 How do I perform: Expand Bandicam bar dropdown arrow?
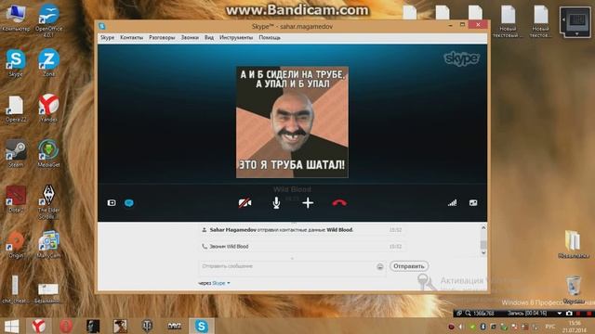560,314
